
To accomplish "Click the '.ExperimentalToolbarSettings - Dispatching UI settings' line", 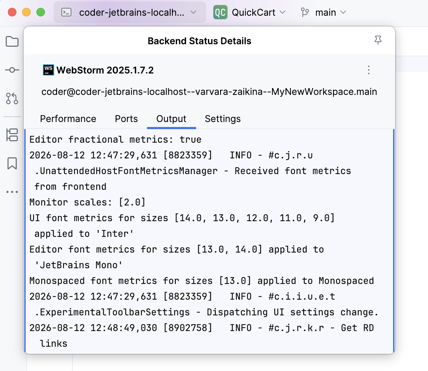I will (x=207, y=312).
